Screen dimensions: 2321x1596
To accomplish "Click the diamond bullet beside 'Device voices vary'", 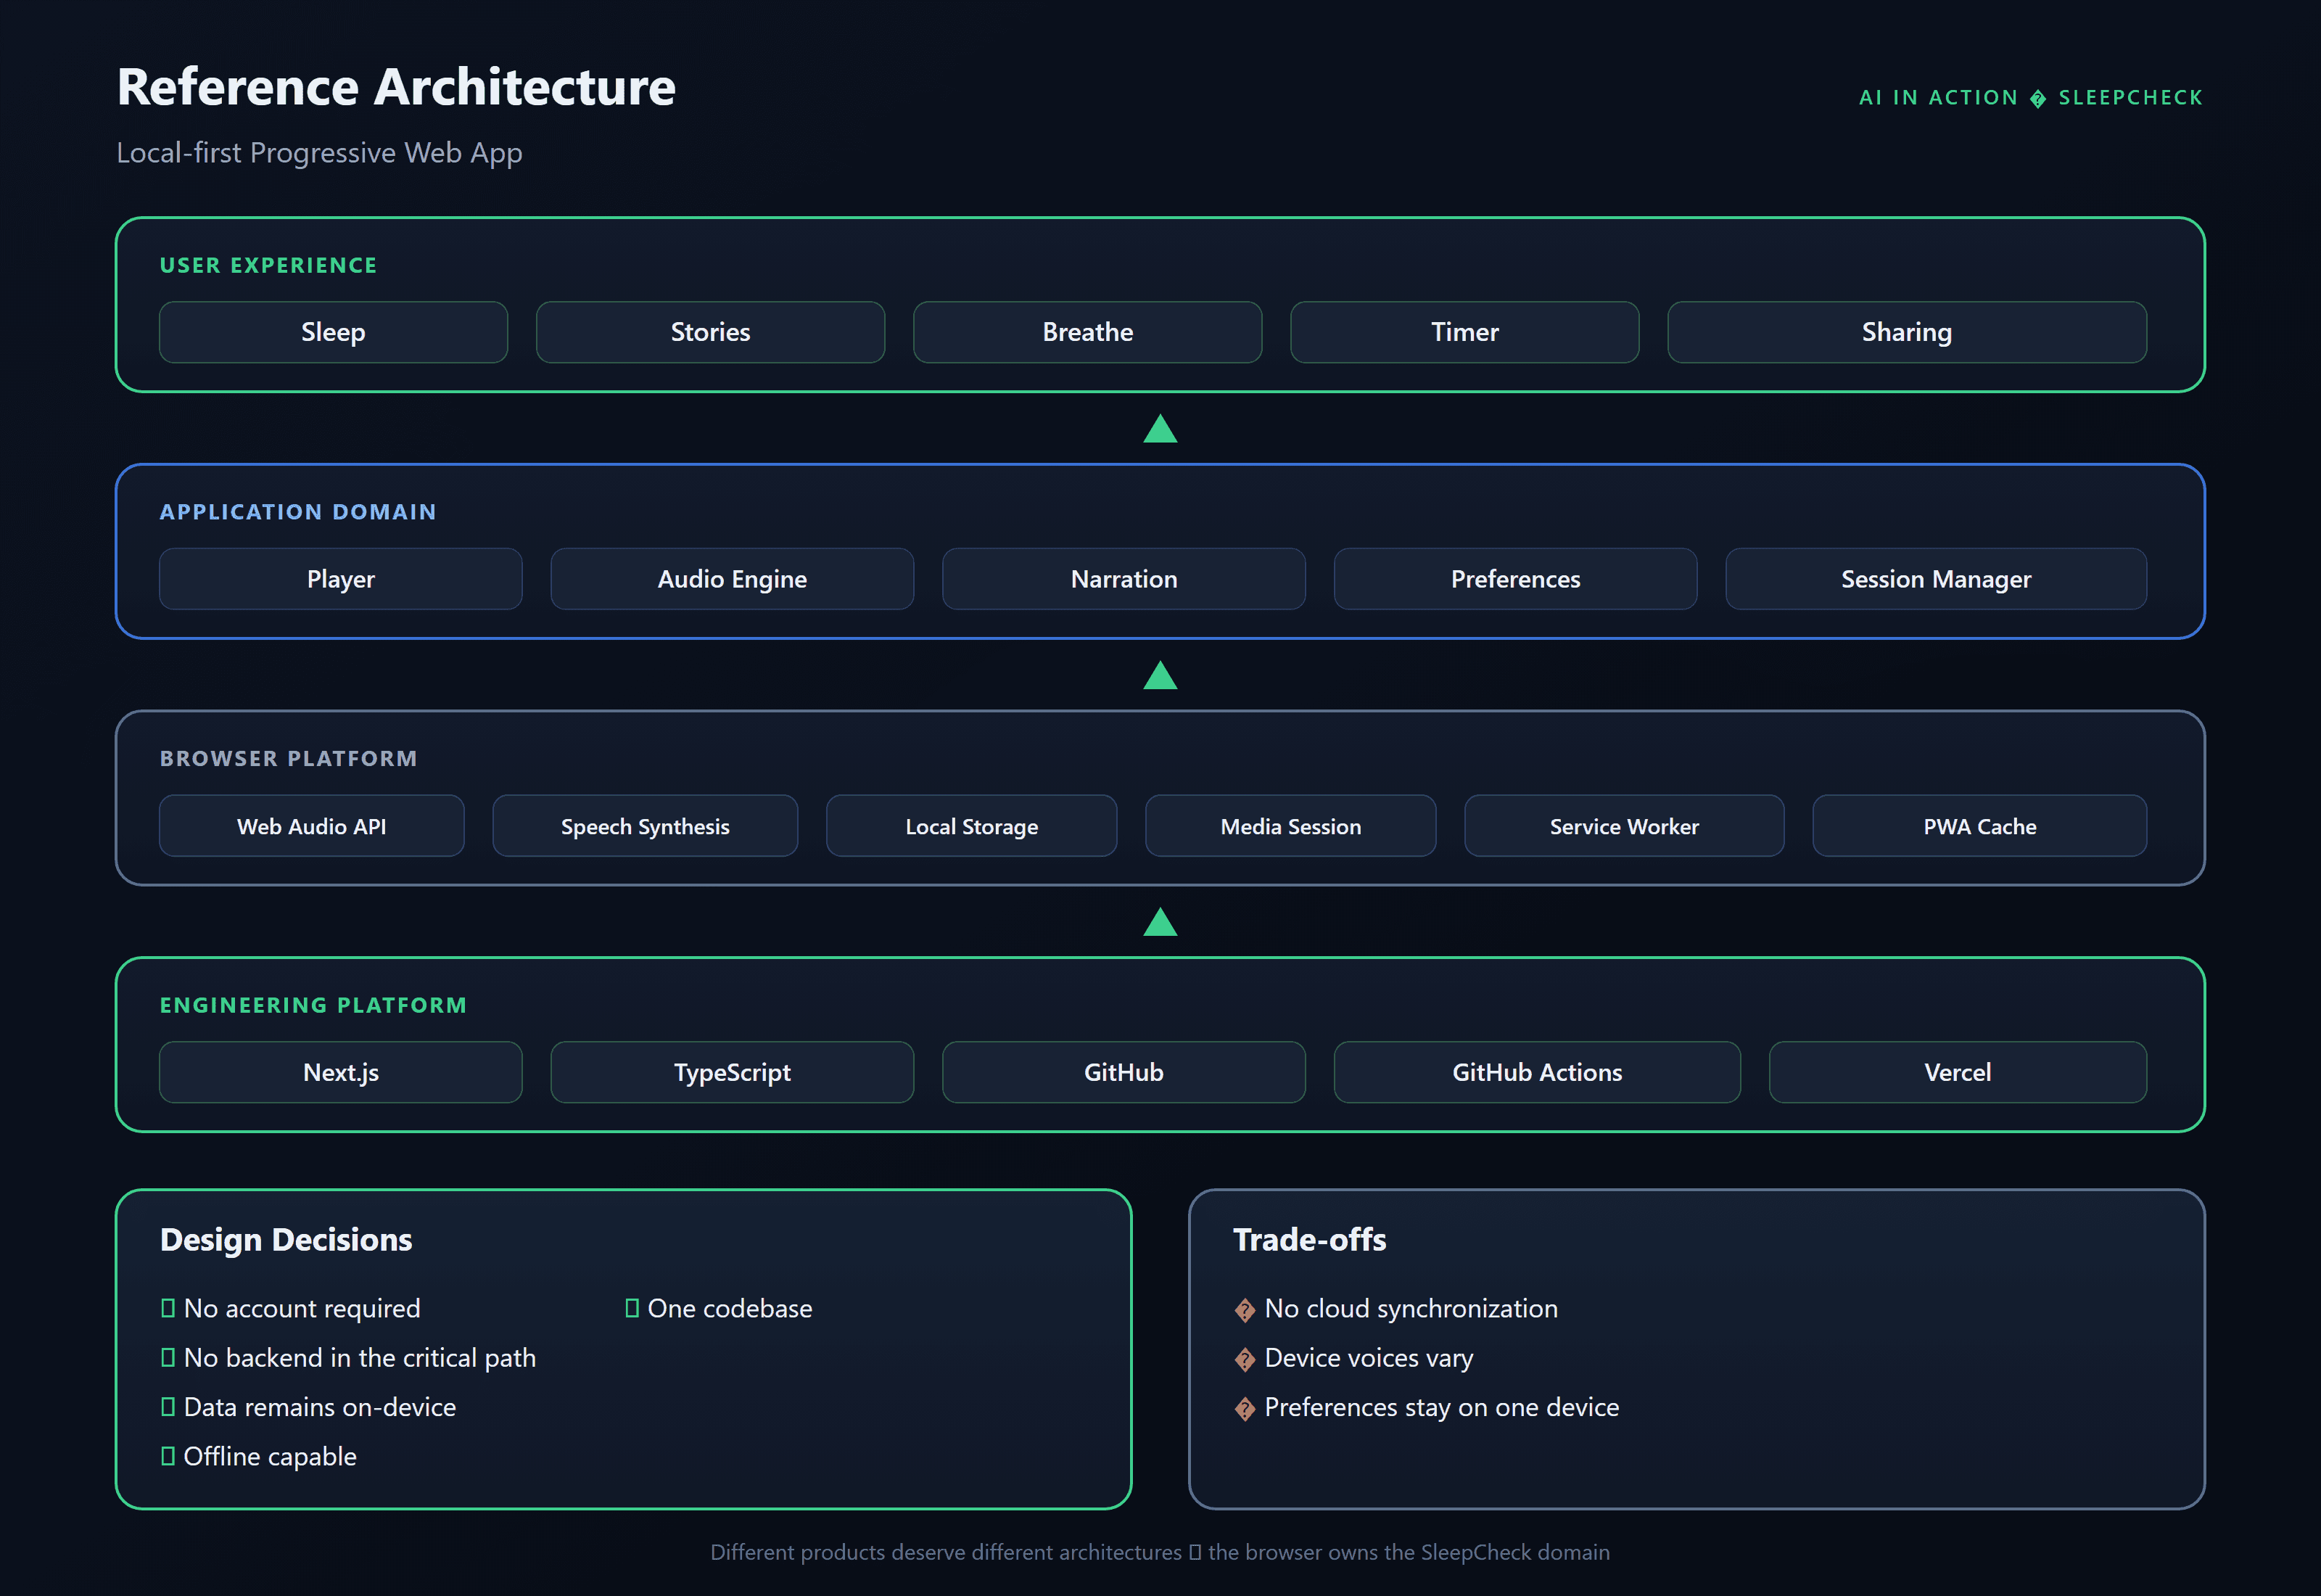I will [1245, 1360].
